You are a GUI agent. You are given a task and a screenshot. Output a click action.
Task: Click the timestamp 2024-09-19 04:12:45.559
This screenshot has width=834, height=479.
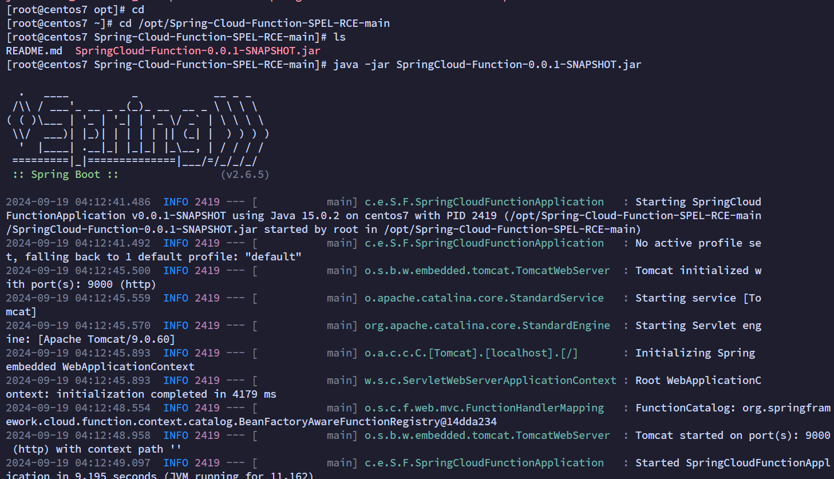coord(78,298)
